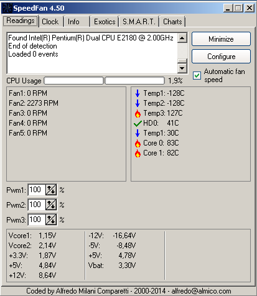Image resolution: width=257 pixels, height=296 pixels.
Task: Click the Pwm1 value field
Action: [37, 190]
